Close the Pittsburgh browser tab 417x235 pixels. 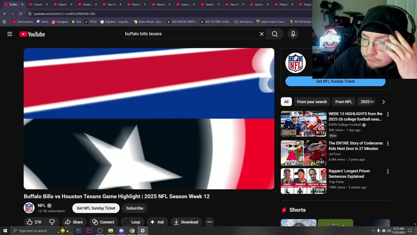(96, 5)
